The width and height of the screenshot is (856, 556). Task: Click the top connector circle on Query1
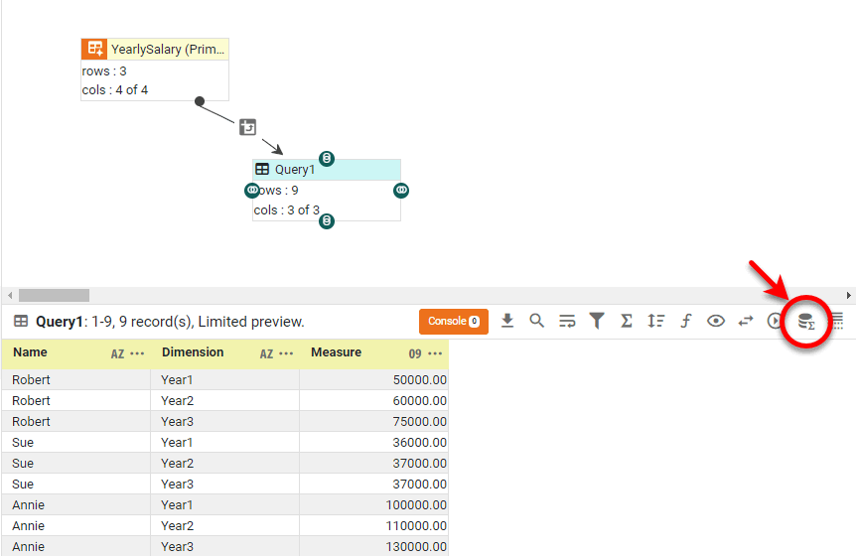[327, 159]
